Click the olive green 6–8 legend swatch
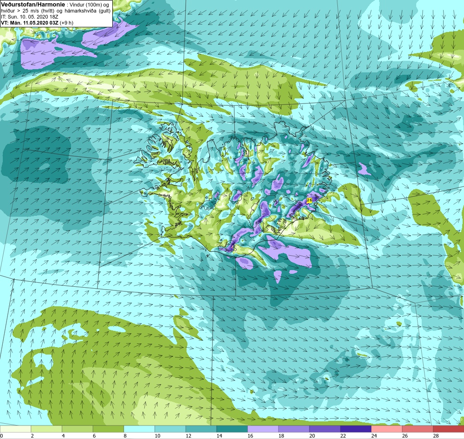Screen dimensions: 464x439 (108, 429)
